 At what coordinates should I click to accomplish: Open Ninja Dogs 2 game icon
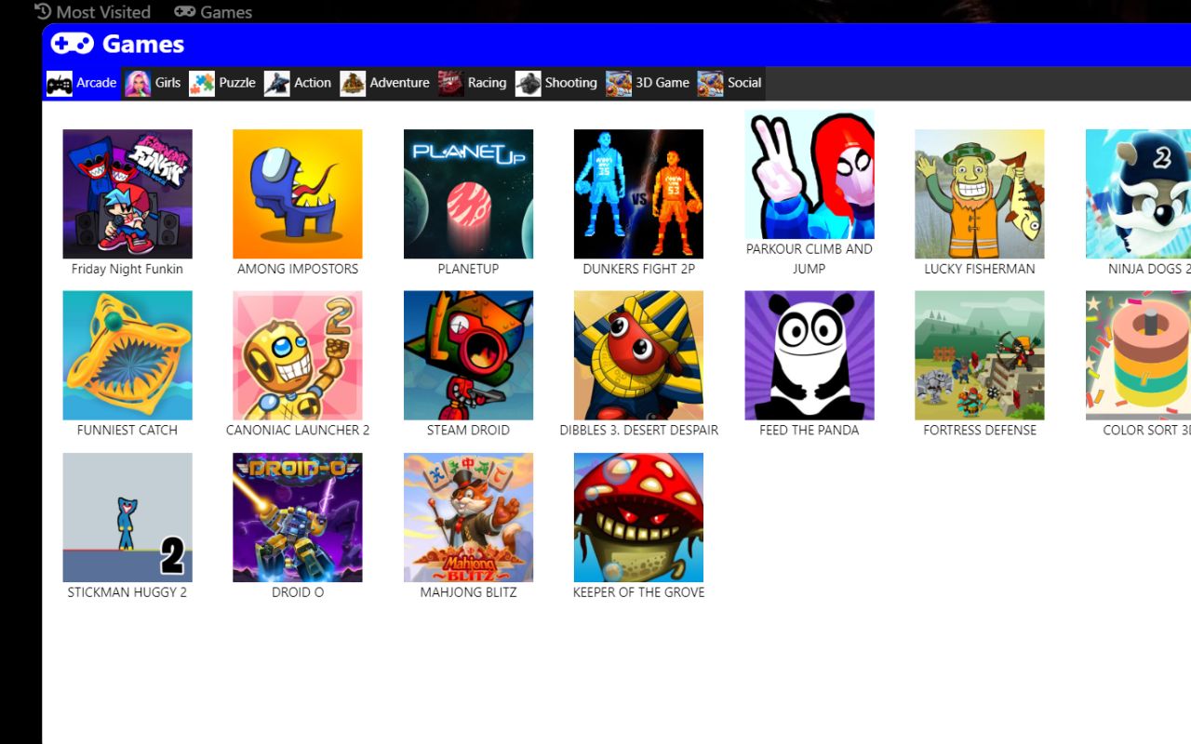(1138, 193)
